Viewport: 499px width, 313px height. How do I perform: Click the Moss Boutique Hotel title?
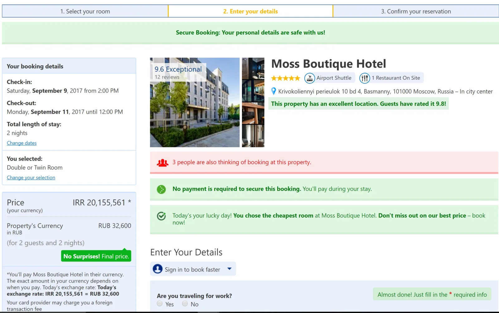329,64
